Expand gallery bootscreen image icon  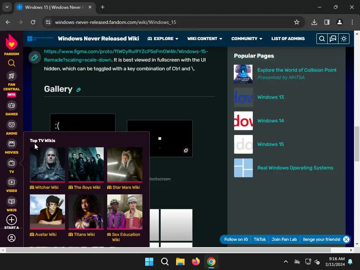pos(186,150)
